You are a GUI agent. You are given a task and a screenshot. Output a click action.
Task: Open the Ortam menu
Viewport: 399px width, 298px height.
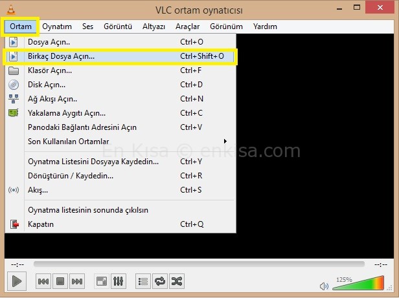(21, 27)
